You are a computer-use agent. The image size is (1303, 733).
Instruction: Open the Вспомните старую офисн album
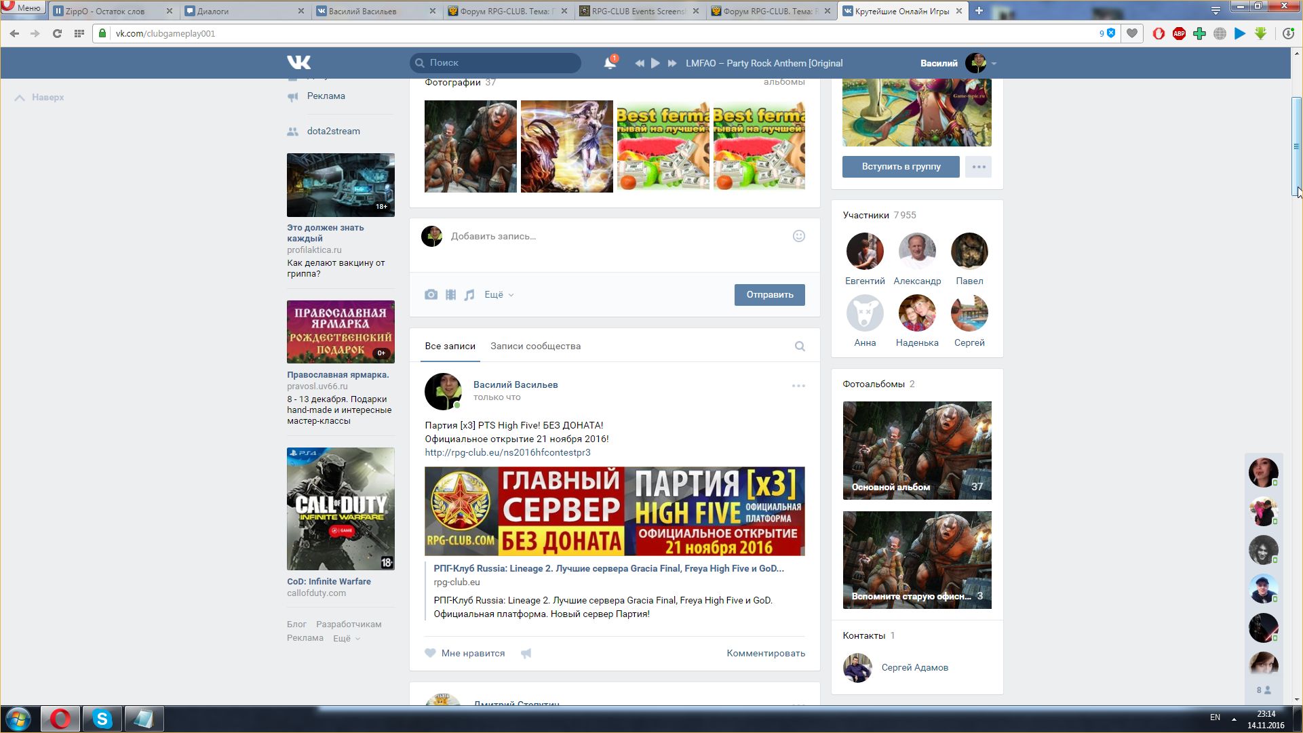917,559
